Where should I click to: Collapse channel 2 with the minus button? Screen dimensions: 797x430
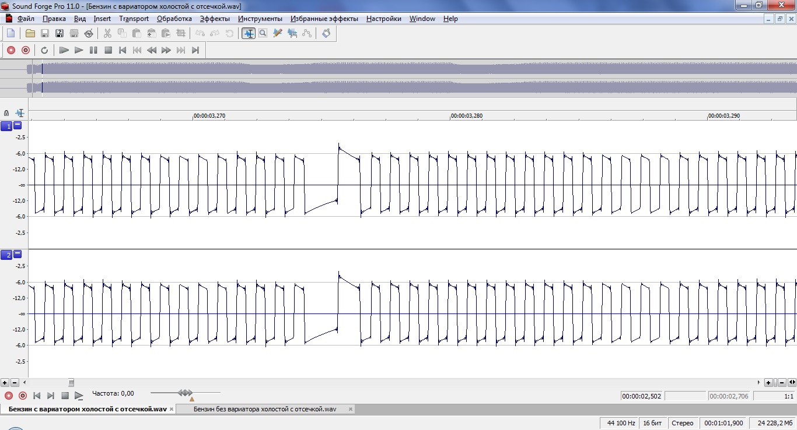point(18,254)
